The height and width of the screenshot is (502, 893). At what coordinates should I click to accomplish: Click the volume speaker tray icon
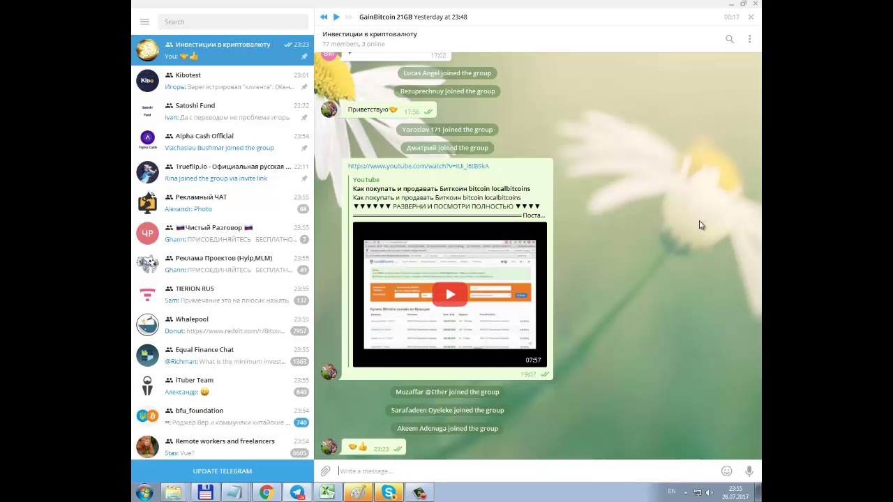click(710, 493)
